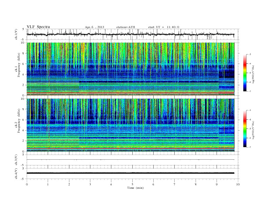Click the ch.1 spectrogram color scale bar

[245, 73]
